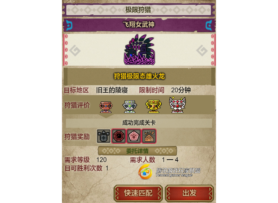This screenshot has height=203, width=278.
Task: Click the 狩猎极限态雌火龙 quest objective bar
Action: (x=139, y=76)
